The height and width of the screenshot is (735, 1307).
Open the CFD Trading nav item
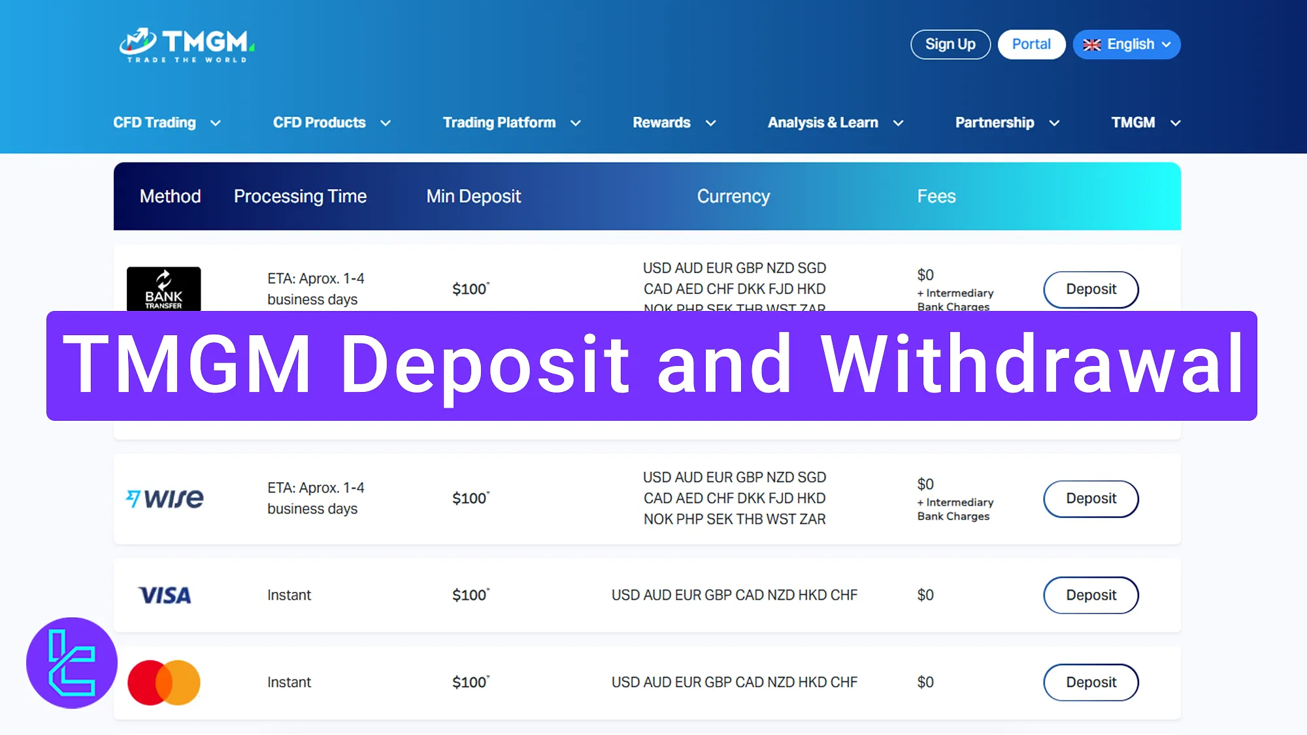coord(154,122)
